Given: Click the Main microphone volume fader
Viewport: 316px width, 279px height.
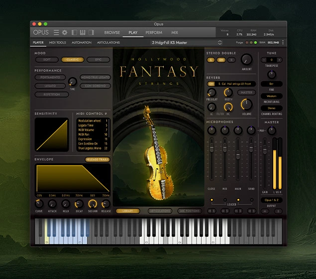Looking at the screenshot, I should click(238, 155).
